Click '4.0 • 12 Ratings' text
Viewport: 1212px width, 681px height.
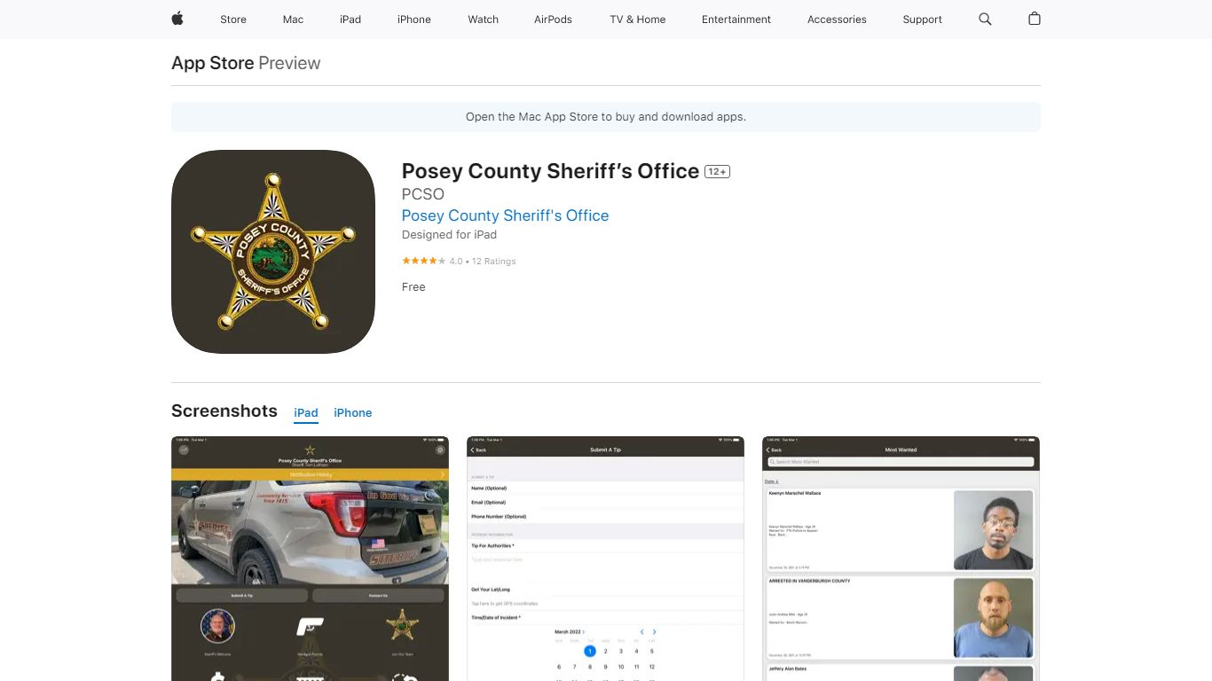tap(483, 262)
